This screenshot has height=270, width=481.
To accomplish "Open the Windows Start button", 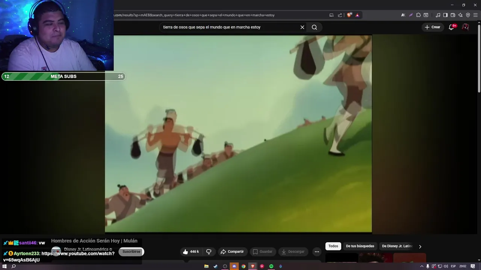I will click(5, 266).
